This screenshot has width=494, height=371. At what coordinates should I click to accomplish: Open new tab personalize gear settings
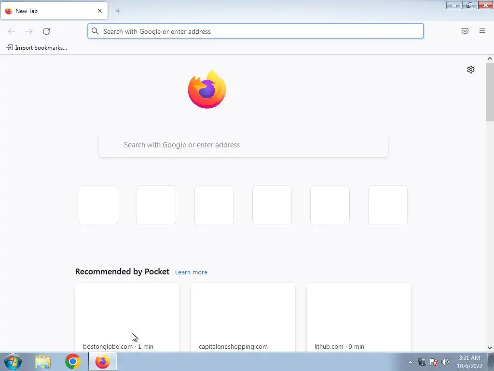[471, 70]
